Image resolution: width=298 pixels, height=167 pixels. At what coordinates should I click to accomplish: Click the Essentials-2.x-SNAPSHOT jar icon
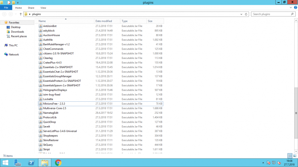tap(41, 67)
